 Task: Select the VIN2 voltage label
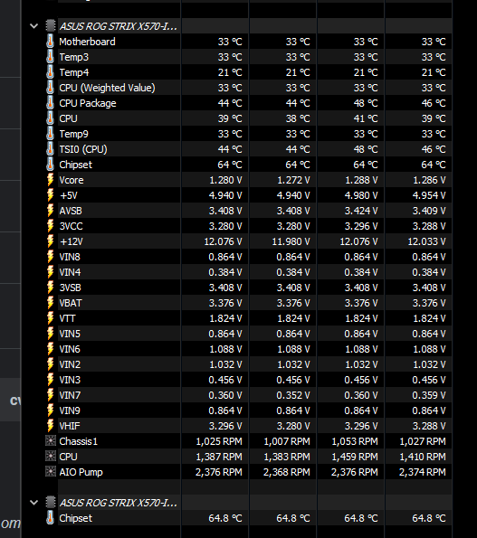click(70, 364)
